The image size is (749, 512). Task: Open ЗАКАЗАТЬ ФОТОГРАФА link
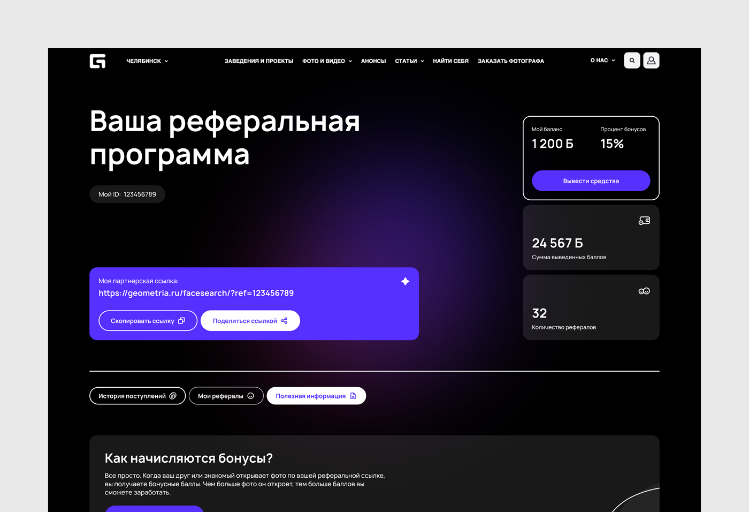coord(510,61)
